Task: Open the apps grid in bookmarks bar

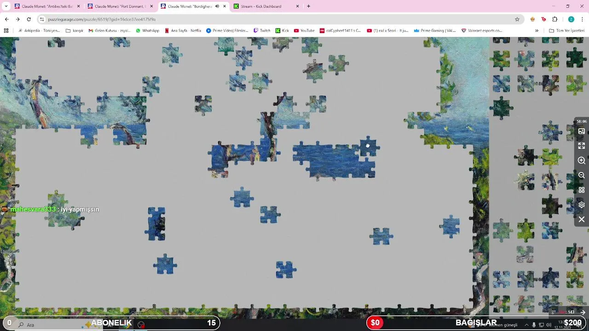Action: click(x=6, y=31)
